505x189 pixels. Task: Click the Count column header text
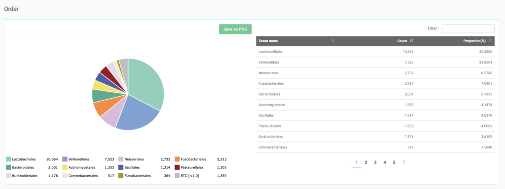[402, 41]
